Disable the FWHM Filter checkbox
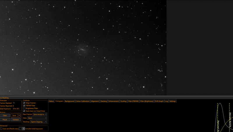 tap(24, 106)
